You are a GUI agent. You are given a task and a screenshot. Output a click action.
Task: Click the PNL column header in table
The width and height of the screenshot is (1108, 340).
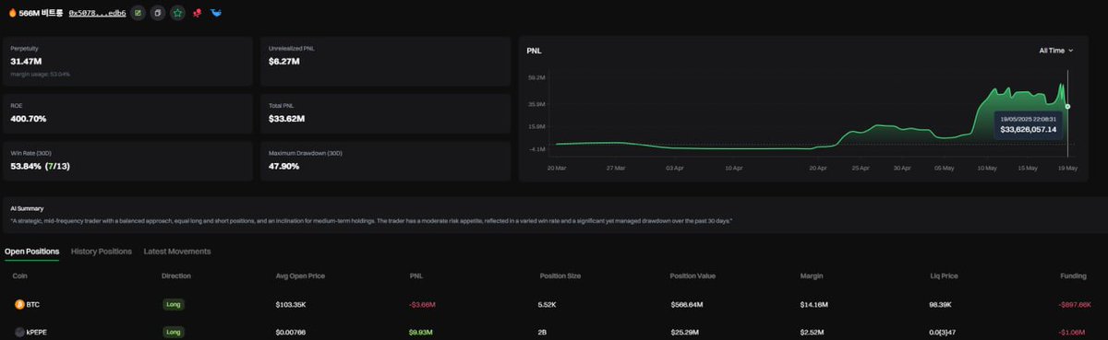coord(415,276)
